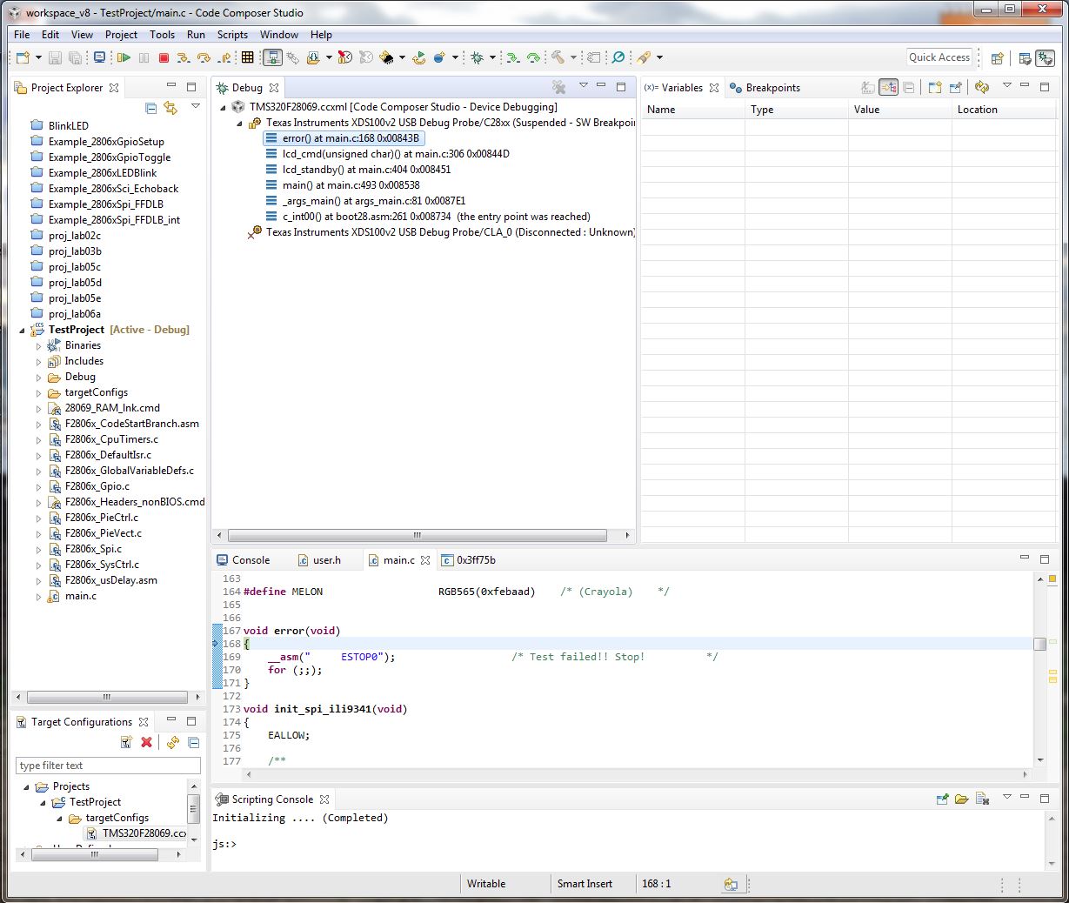Click the yellow refresh icon in Variables view
1069x903 pixels.
(982, 87)
